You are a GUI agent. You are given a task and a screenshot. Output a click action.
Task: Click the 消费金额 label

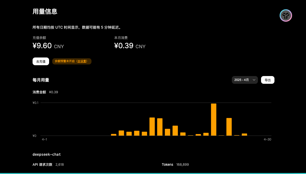tap(39, 92)
